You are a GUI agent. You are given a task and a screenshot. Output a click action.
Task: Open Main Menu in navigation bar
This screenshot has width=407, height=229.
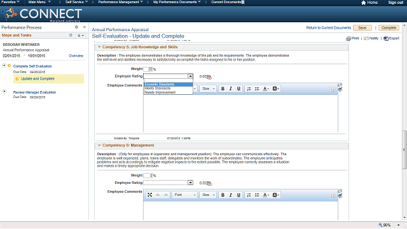pyautogui.click(x=39, y=2)
